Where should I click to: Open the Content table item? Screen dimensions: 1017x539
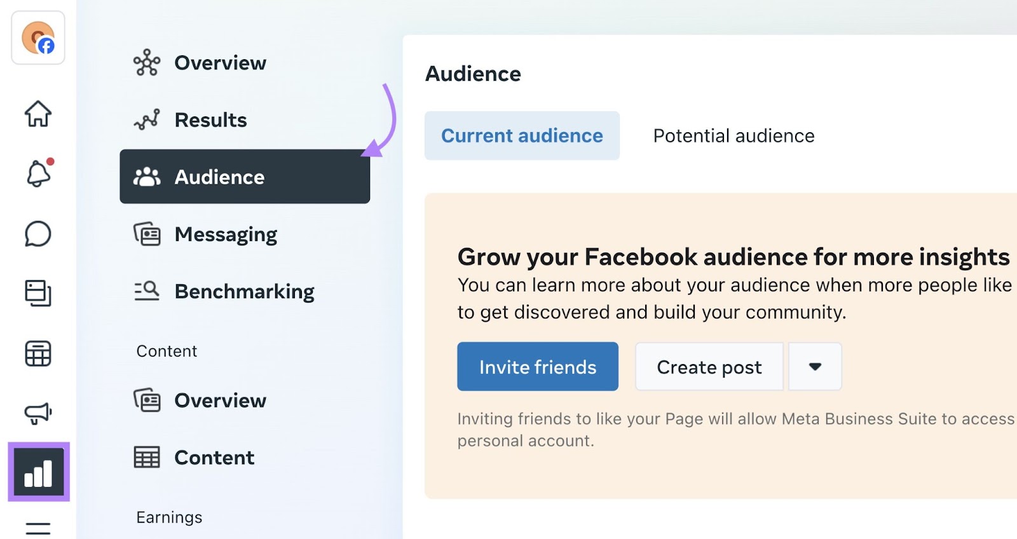(194, 458)
